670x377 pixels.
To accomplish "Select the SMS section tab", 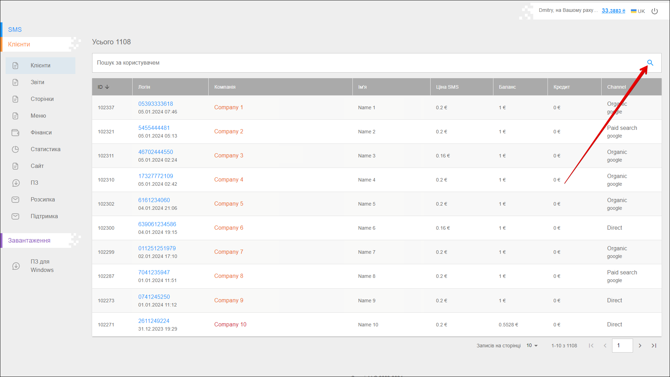I will point(15,30).
